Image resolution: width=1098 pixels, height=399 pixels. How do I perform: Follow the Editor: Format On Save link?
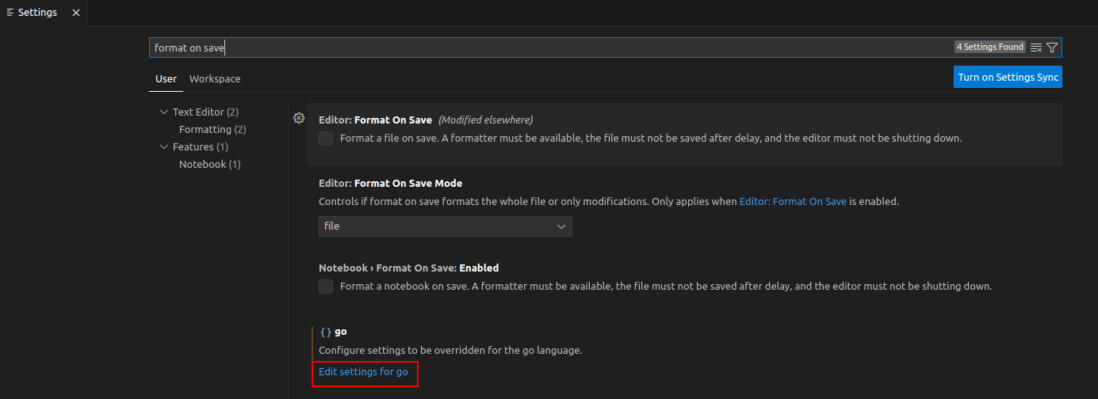click(x=793, y=202)
